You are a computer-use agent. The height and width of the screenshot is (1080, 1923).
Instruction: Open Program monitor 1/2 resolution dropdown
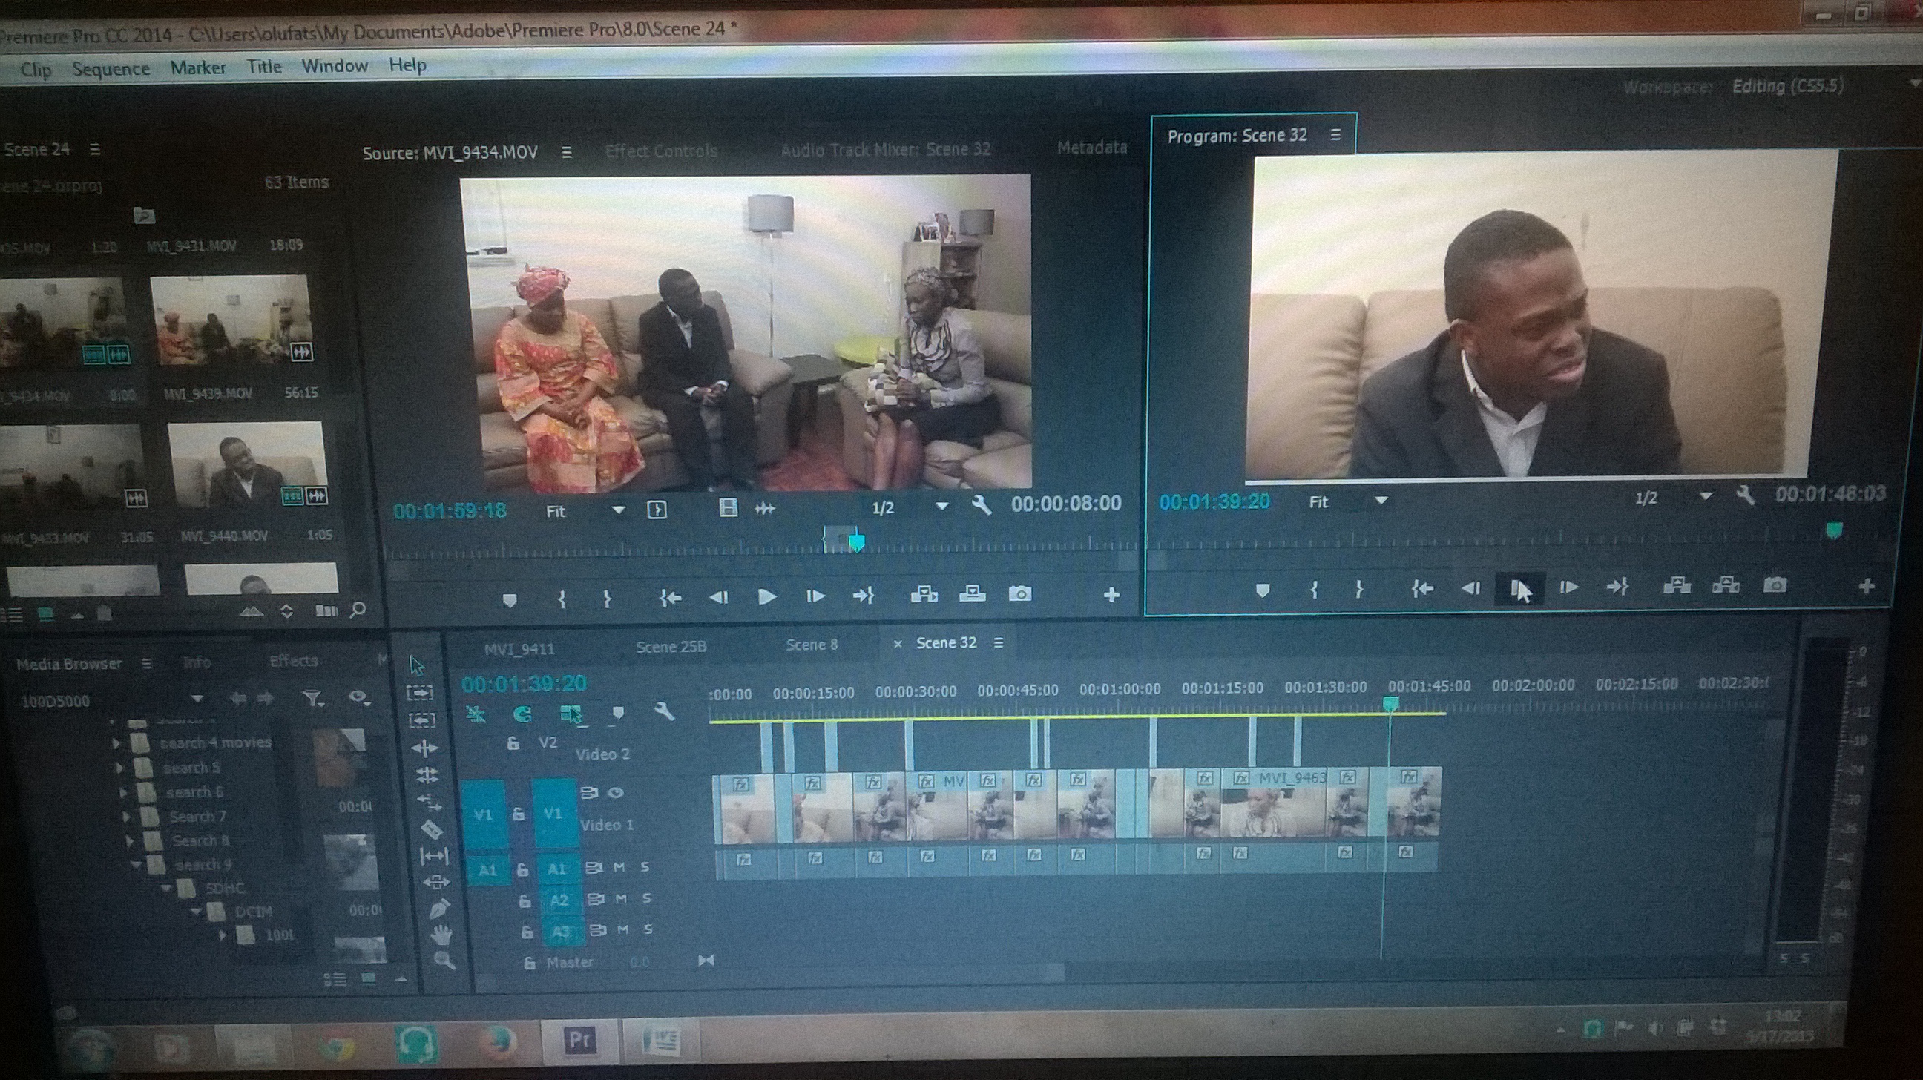[x=1705, y=496]
